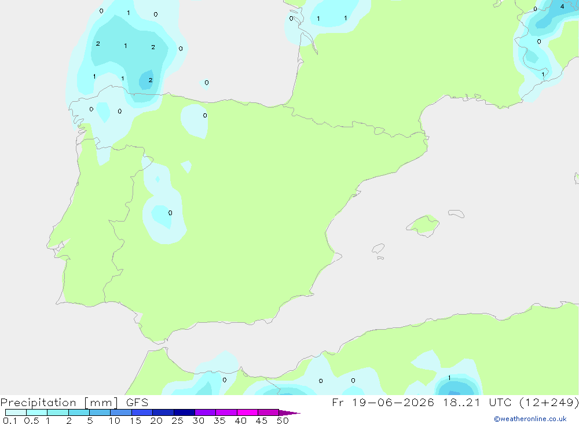Click the Ibiza island outline on the map
579x424 pixels.
click(378, 248)
